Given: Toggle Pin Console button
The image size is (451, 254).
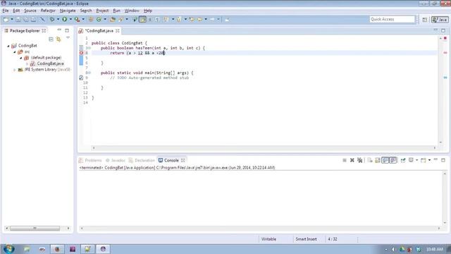Looking at the screenshot, I should [403, 160].
